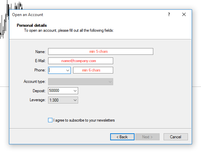
Task: Expand the Deposit amount dropdown
Action: 63,91
